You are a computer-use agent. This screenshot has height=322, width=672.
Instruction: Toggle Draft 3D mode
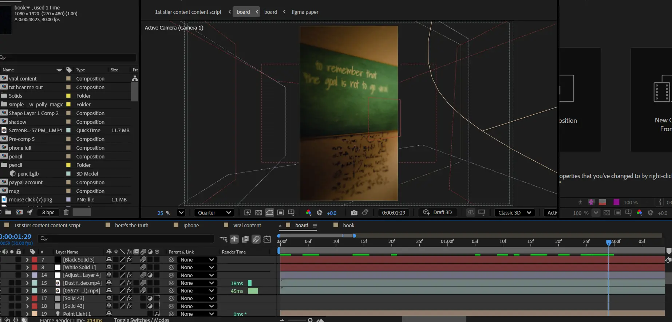coord(437,212)
